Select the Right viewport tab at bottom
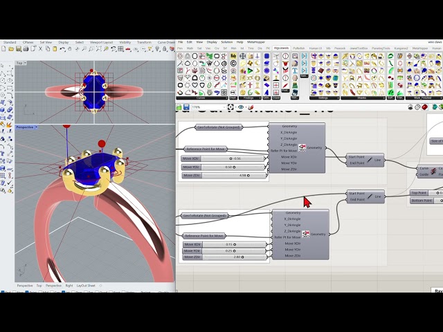The image size is (443, 332). click(69, 286)
